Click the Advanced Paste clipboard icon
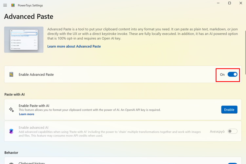The image size is (246, 164). [11, 74]
